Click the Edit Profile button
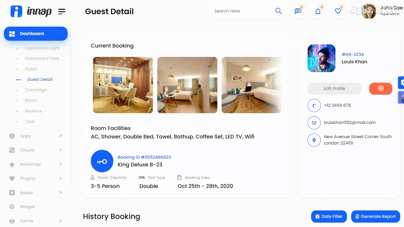 pos(334,88)
